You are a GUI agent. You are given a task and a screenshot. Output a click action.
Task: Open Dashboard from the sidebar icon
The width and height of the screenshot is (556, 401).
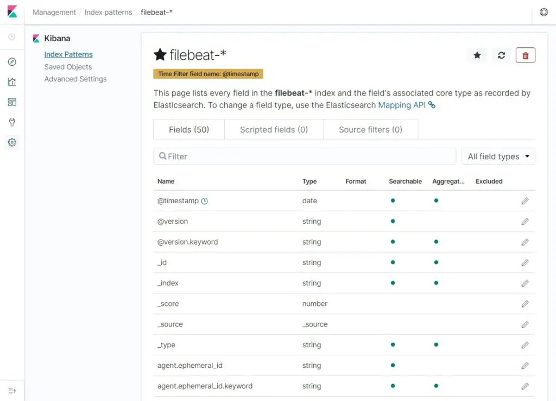tap(12, 102)
